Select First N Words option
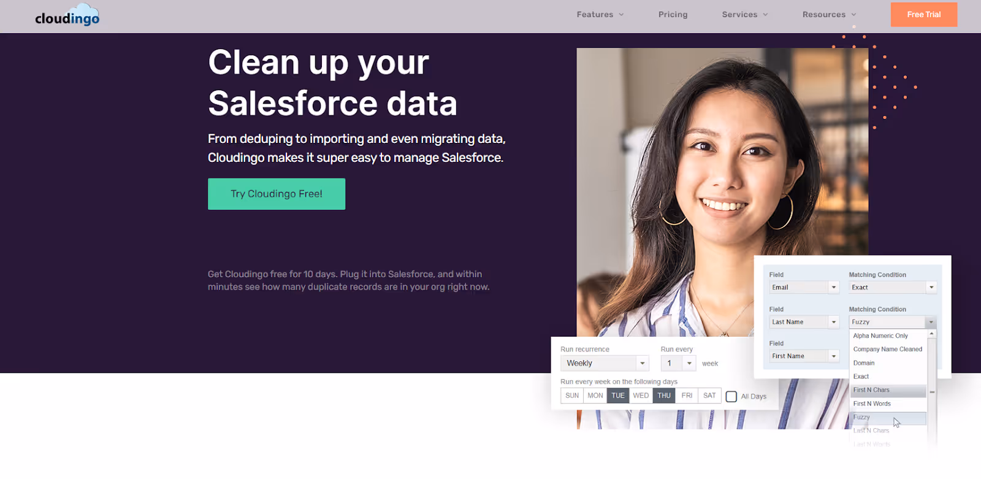The image size is (981, 479). 888,404
